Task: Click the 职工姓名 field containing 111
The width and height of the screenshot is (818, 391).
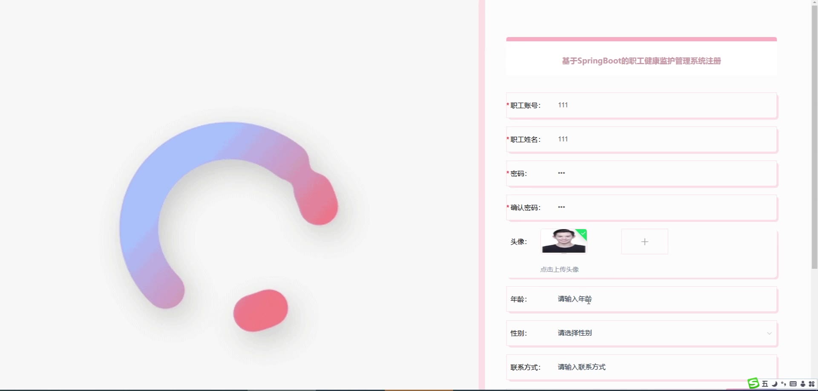Action: click(x=665, y=139)
